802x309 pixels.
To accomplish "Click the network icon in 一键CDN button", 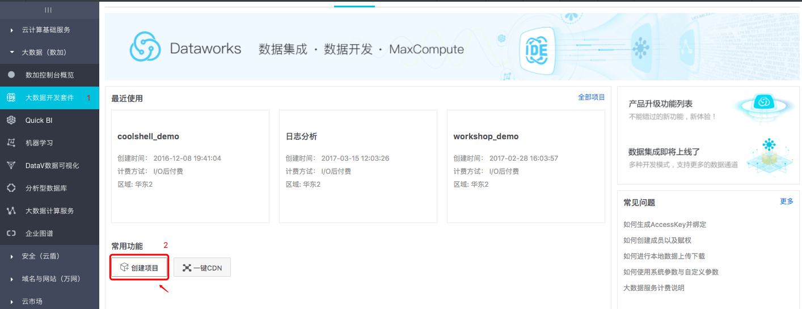I will pyautogui.click(x=187, y=268).
